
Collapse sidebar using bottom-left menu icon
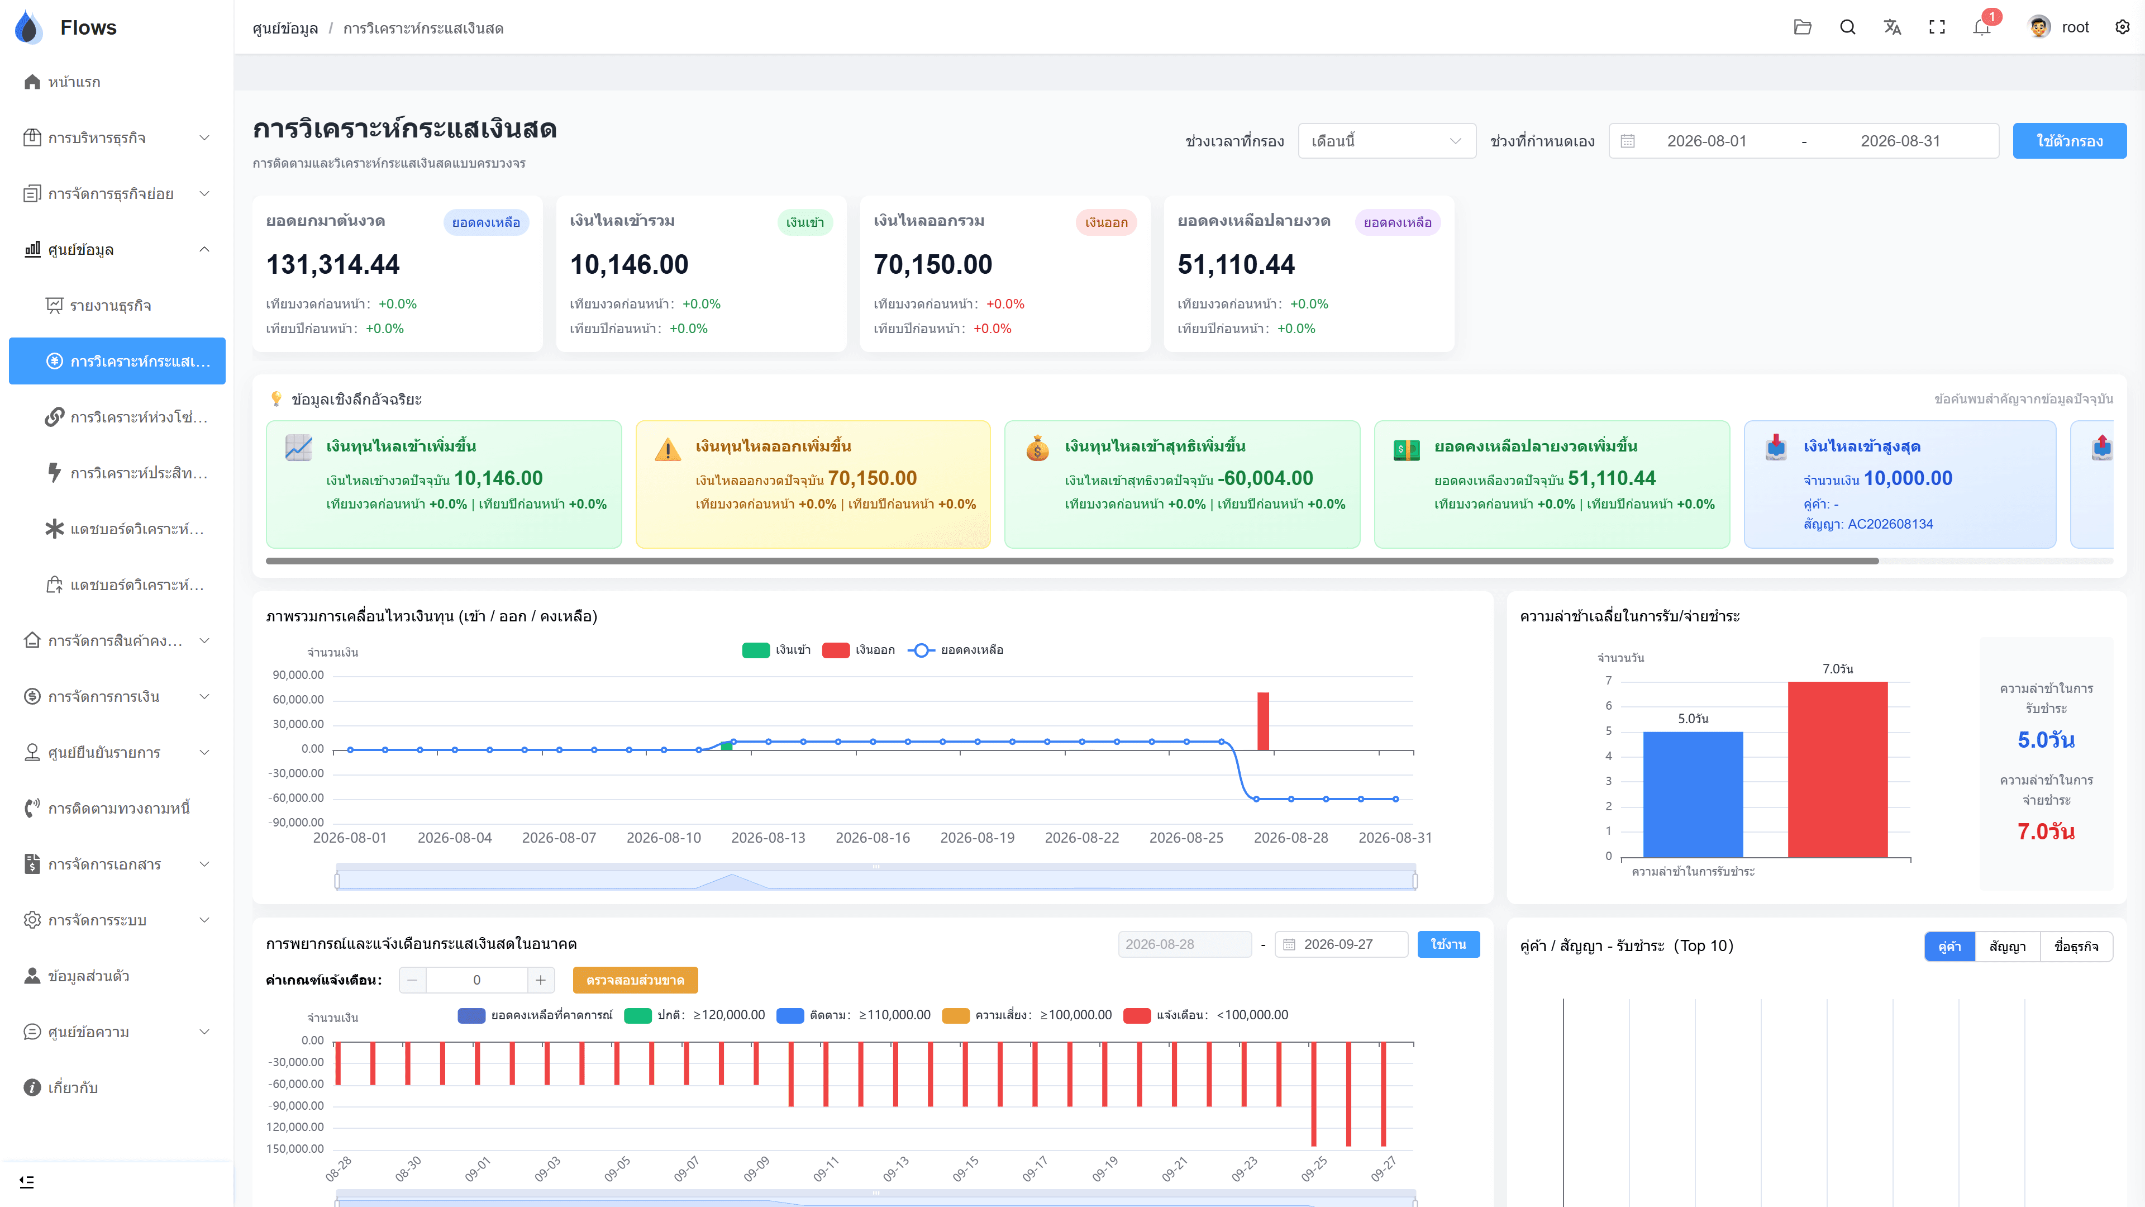(27, 1181)
